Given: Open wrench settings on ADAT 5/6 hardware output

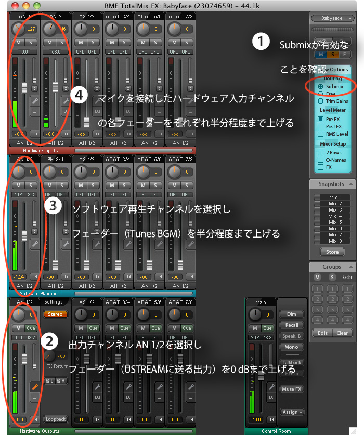Looking at the screenshot, I should 160,387.
